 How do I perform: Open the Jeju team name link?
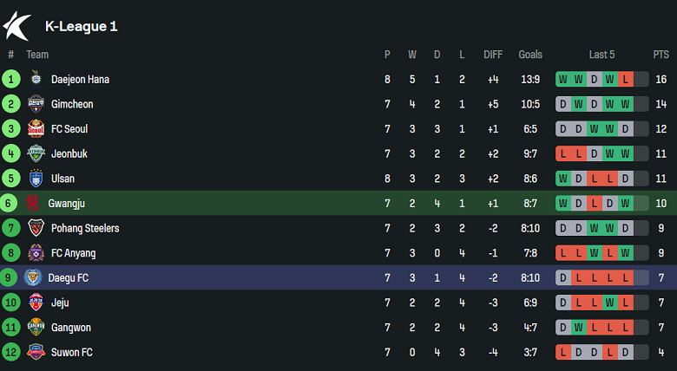click(60, 303)
